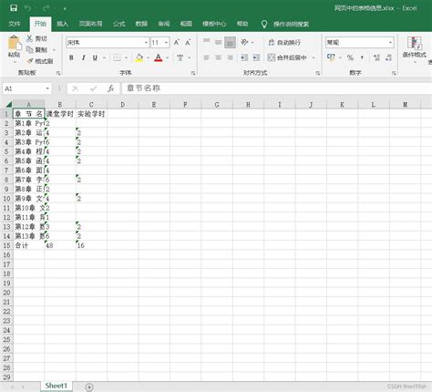
Task: Toggle underline formatting U
Action: pos(95,57)
